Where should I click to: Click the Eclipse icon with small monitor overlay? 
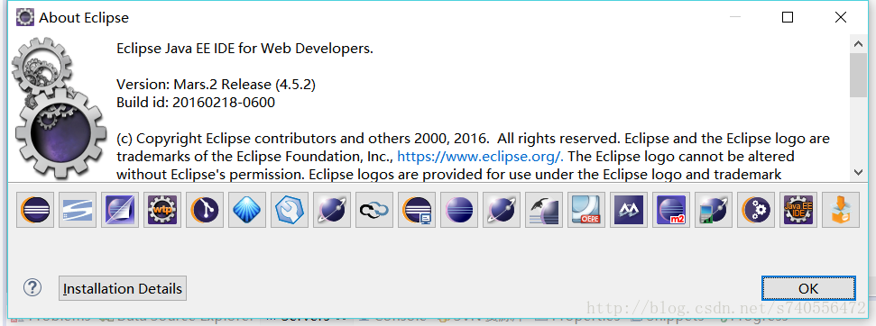417,210
